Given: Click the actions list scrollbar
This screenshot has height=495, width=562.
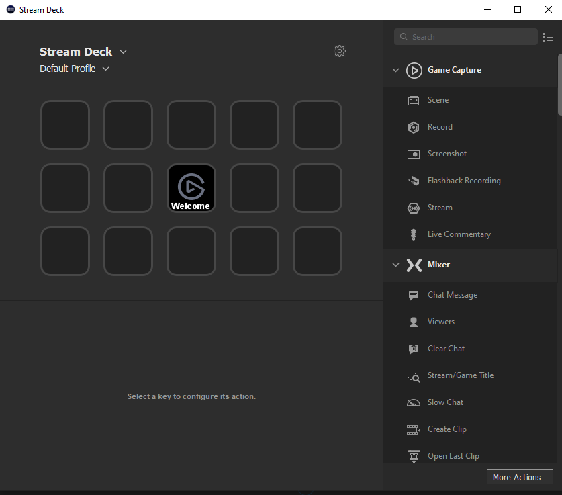Looking at the screenshot, I should (560, 85).
